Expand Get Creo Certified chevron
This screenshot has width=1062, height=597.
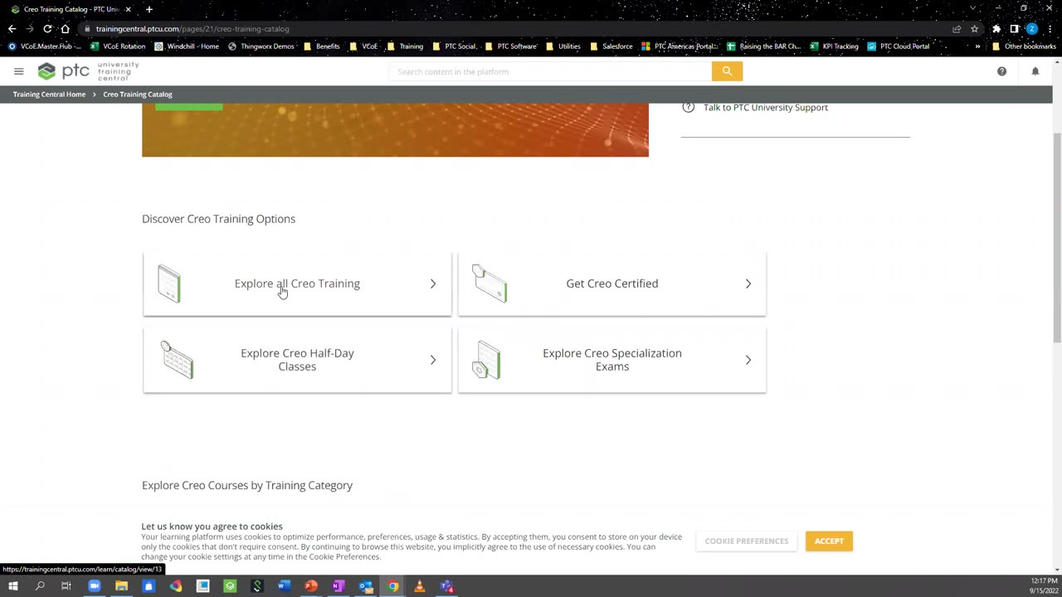pos(748,284)
